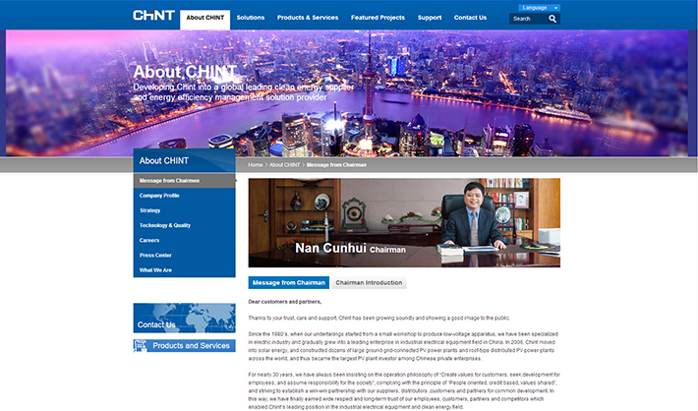Click the Contact Us world map banner
Screen dimensions: 698x411
[184, 318]
